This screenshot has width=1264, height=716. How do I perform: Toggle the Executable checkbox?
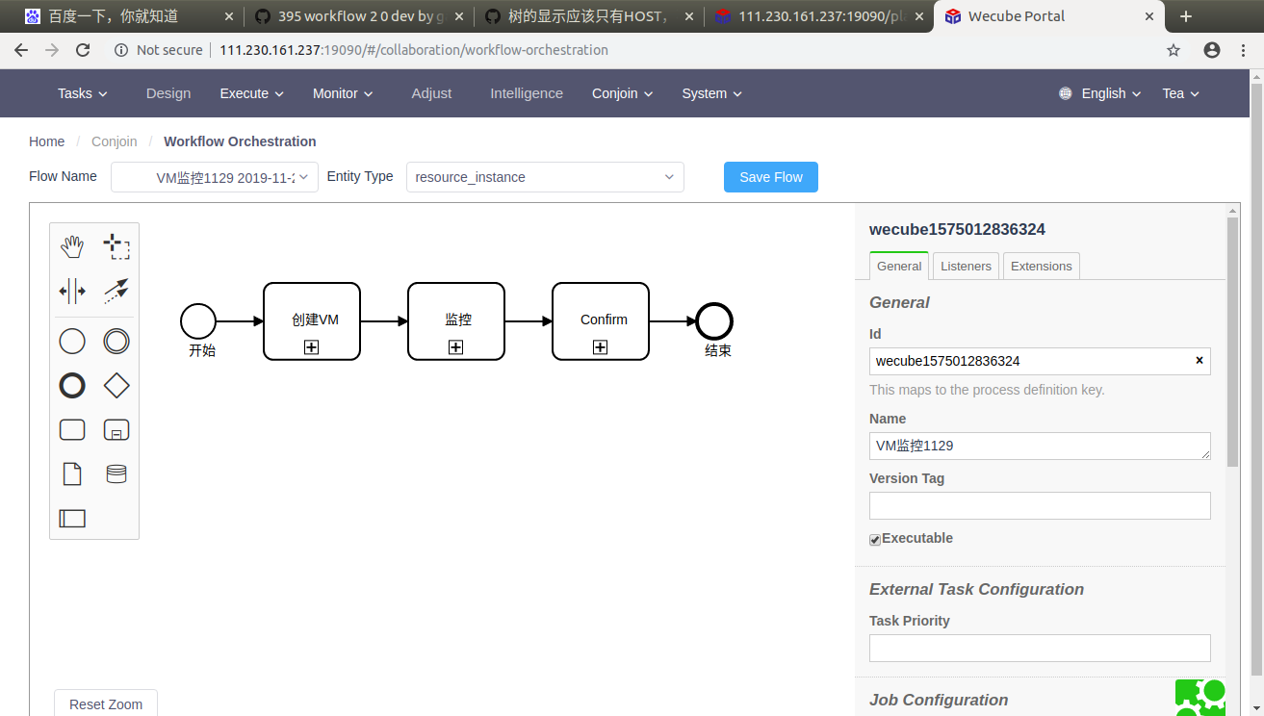coord(874,539)
